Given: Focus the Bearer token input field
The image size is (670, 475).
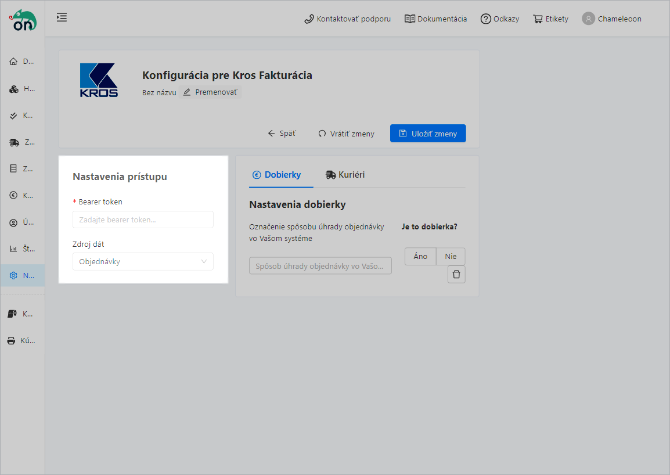Looking at the screenshot, I should [x=143, y=220].
